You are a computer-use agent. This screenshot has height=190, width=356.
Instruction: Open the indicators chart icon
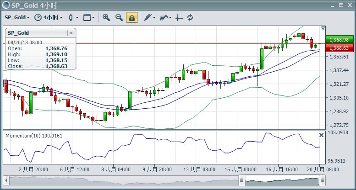(164, 17)
